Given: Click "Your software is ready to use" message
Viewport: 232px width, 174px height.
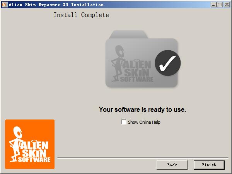Looking at the screenshot, I should pos(142,110).
